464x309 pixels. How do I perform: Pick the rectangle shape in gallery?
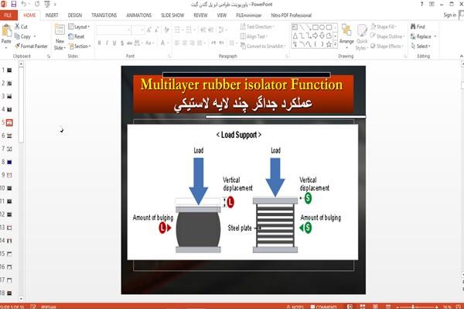(x=316, y=27)
